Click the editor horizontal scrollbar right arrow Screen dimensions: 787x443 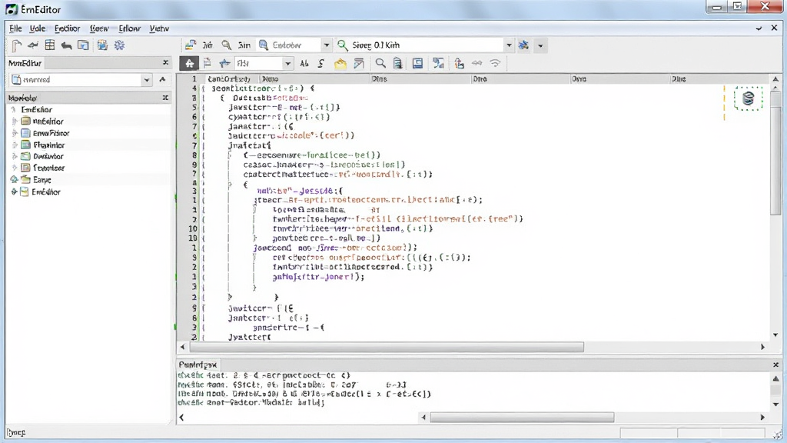pyautogui.click(x=762, y=347)
